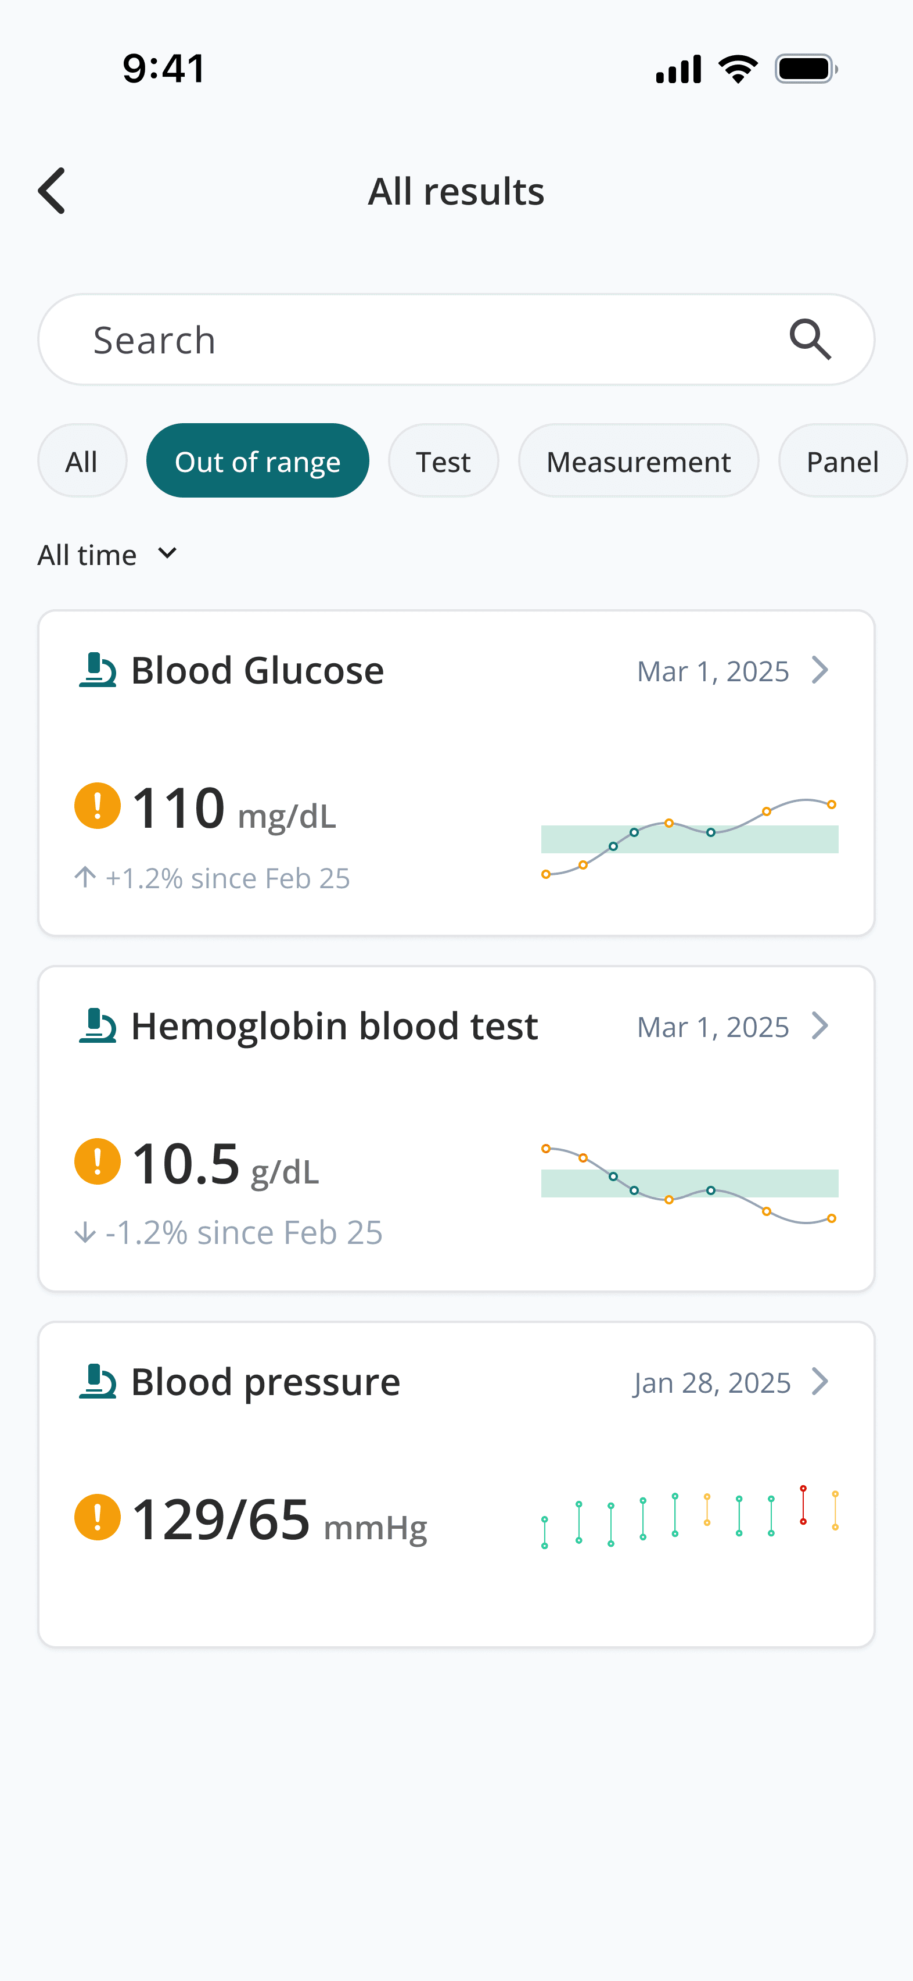Viewport: 913px width, 1981px height.
Task: Open Hemoglobin blood test chevron
Action: [x=820, y=1026]
